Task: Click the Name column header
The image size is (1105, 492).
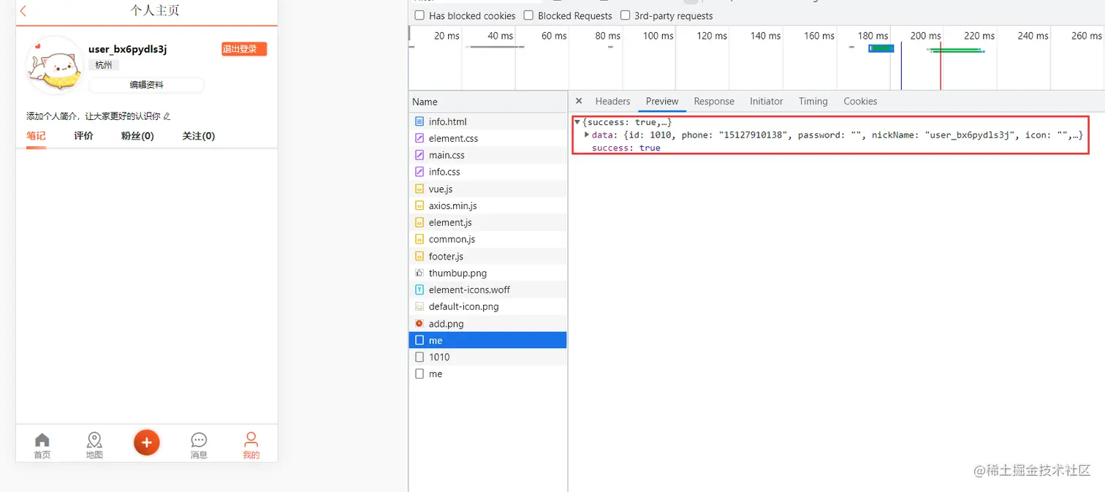Action: click(488, 102)
